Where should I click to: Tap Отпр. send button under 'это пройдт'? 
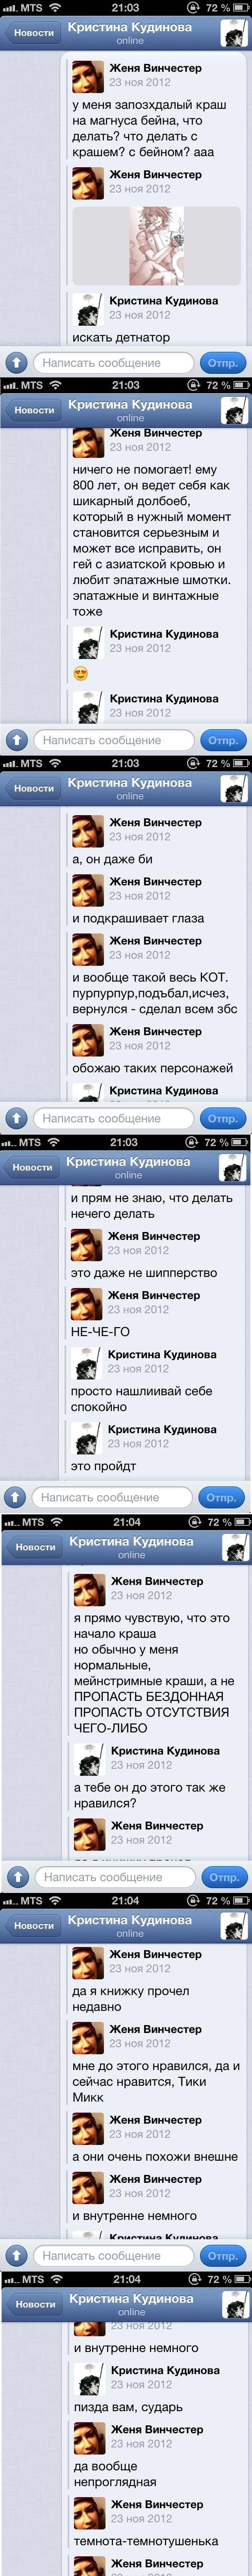(x=221, y=1497)
